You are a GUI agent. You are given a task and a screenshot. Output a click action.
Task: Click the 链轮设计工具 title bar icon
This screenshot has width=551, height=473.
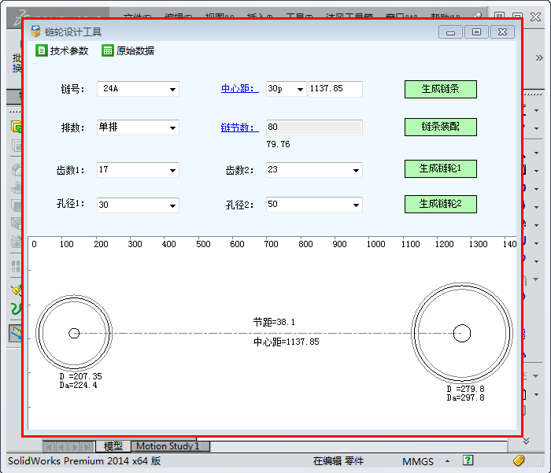(x=35, y=31)
